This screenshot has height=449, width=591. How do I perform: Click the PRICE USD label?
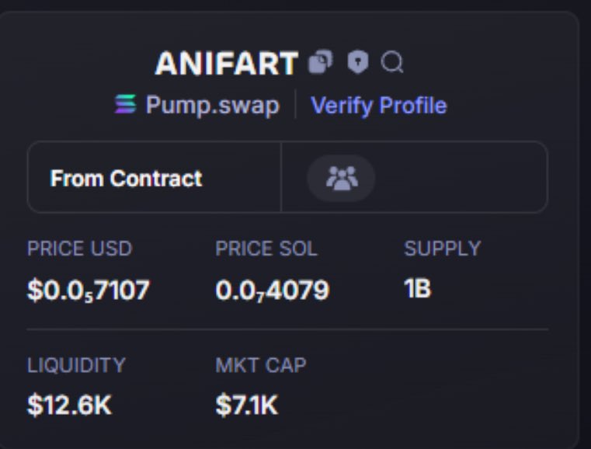[x=79, y=249]
